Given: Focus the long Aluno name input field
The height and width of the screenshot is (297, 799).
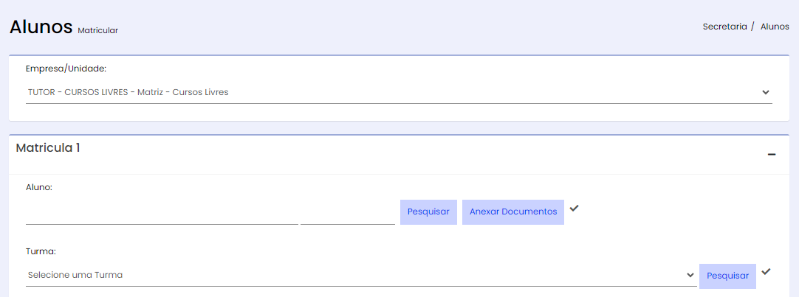Looking at the screenshot, I should [162, 214].
